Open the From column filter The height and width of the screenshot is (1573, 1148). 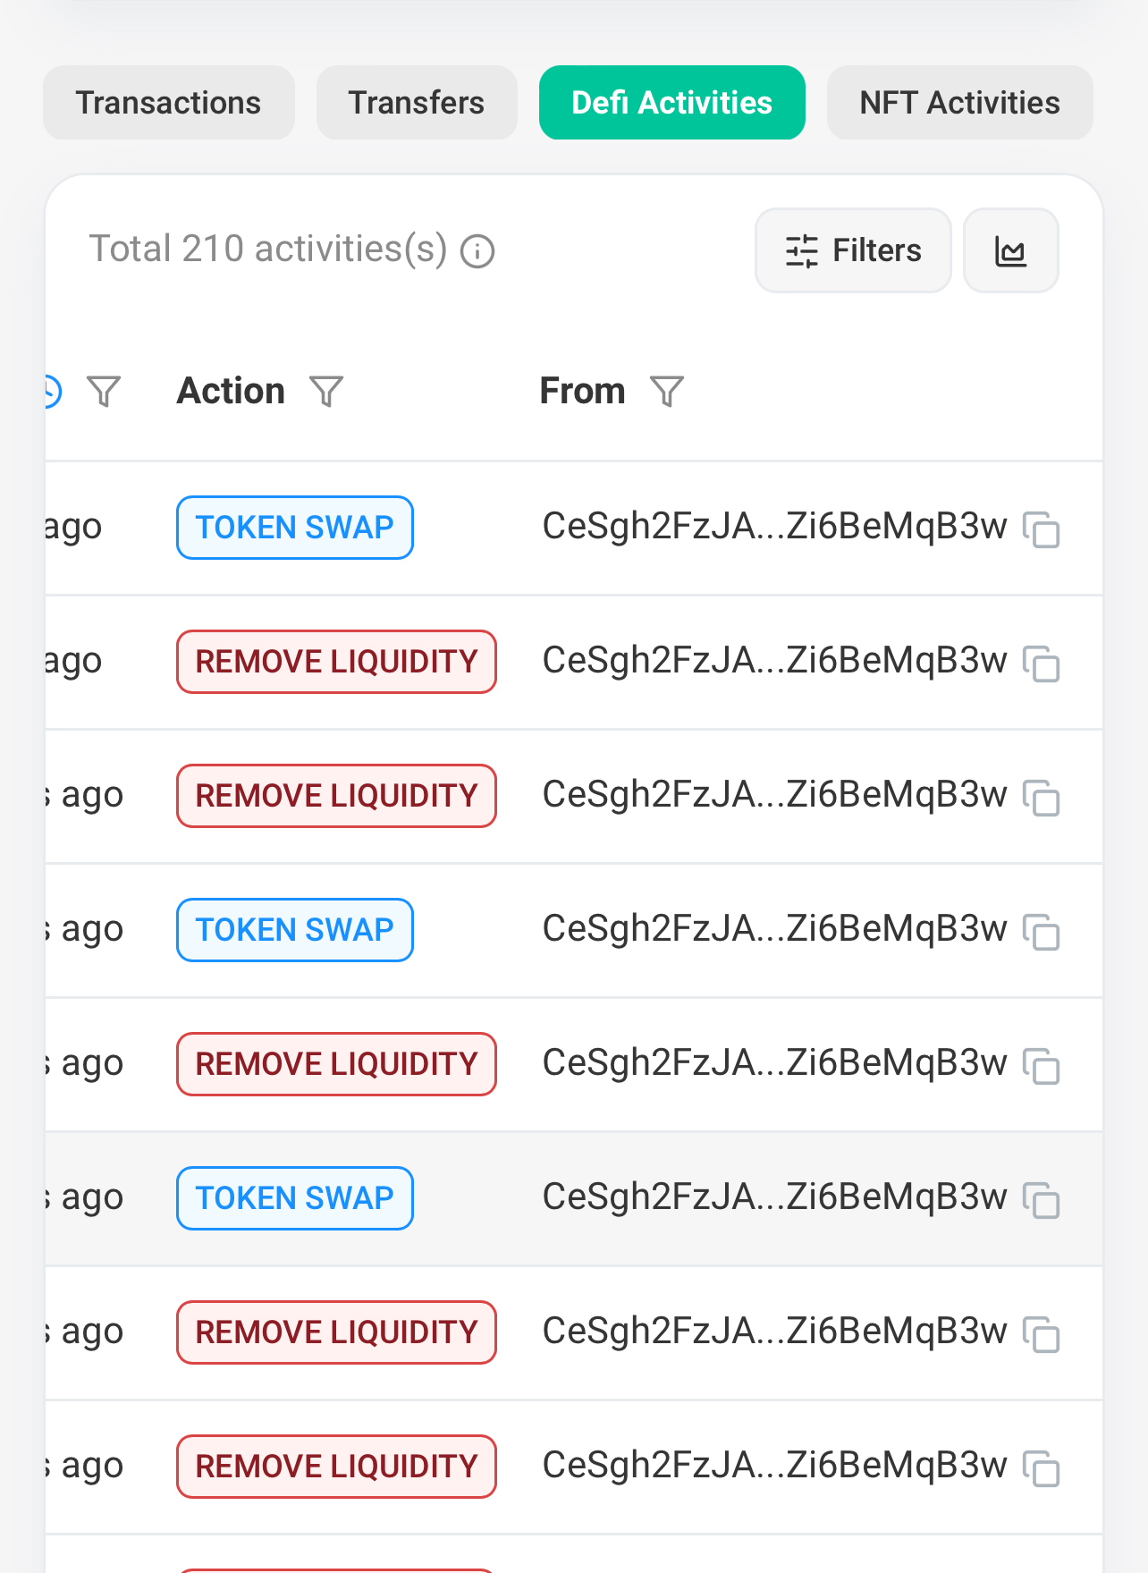click(667, 391)
